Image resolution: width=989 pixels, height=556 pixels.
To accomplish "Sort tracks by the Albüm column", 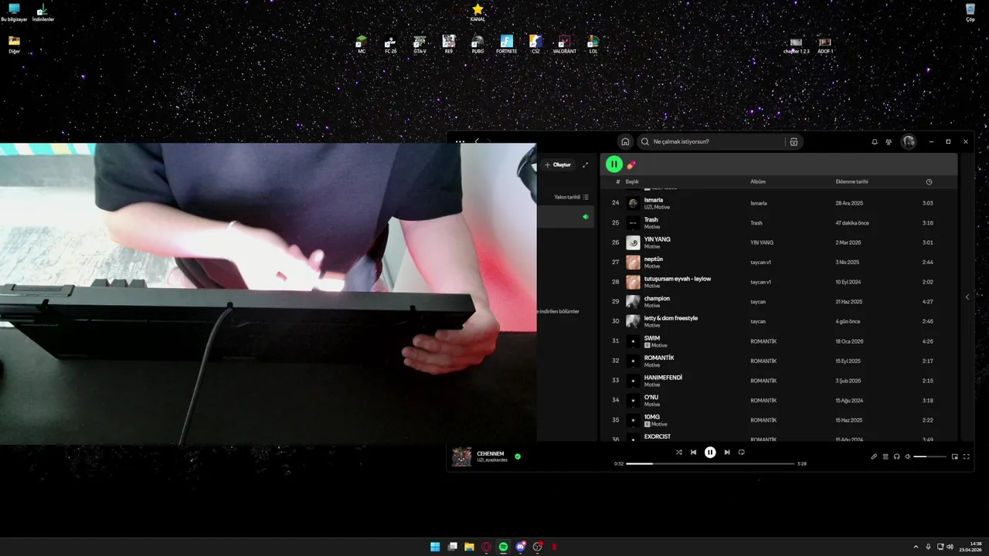I will click(x=758, y=181).
